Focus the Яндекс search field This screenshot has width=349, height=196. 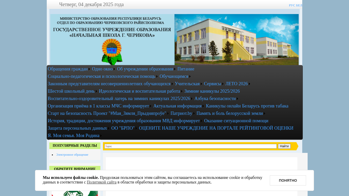click(191, 146)
